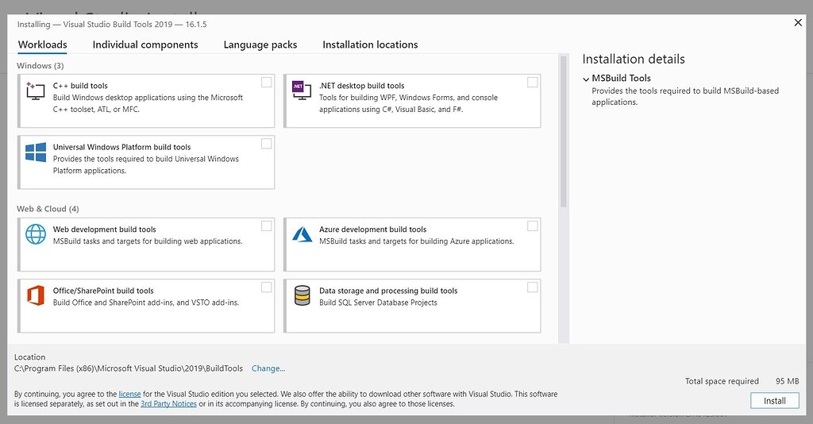Screen dimensions: 813x424
Task: Check the C++ build tools workload
Action: [x=266, y=83]
